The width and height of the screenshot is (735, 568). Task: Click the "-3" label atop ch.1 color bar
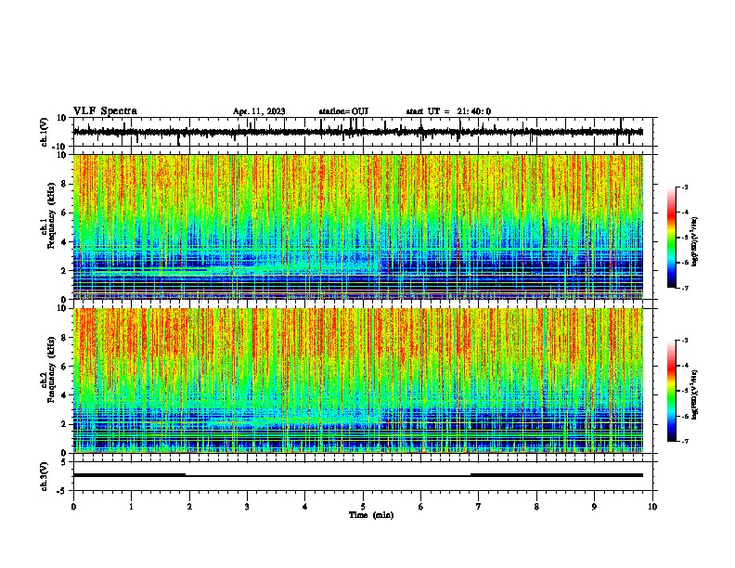685,187
